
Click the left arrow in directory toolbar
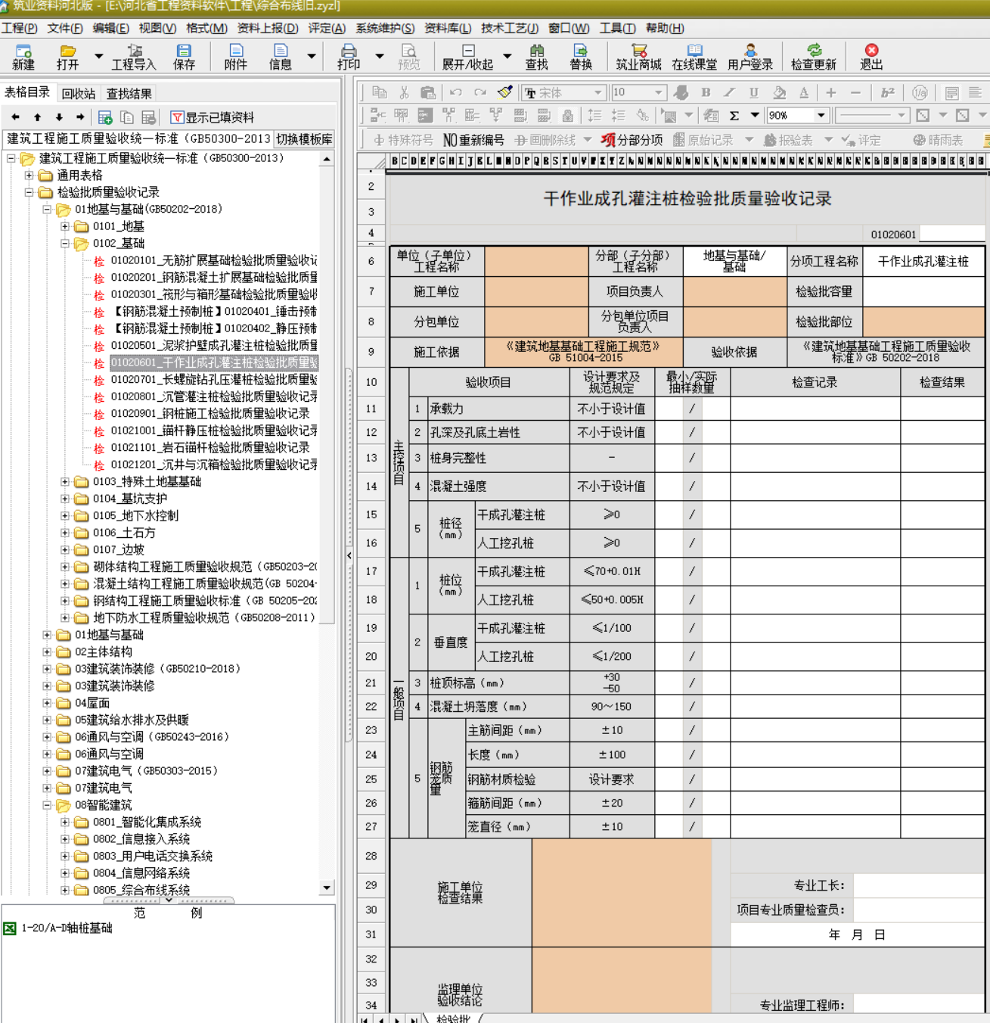[15, 117]
